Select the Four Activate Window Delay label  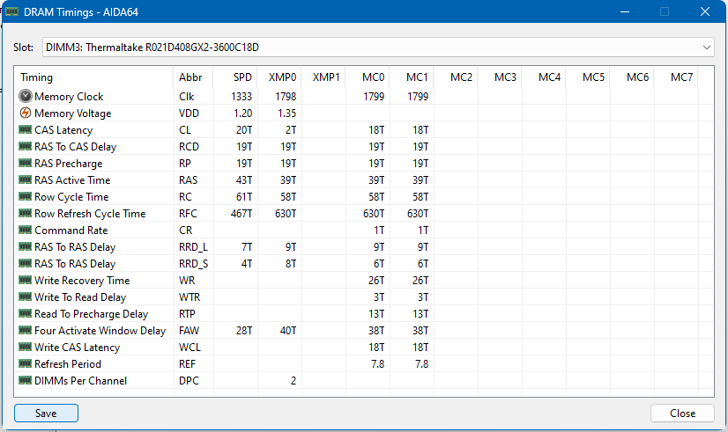click(x=100, y=331)
